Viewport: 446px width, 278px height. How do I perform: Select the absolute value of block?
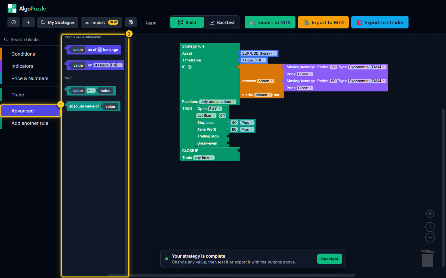(93, 106)
